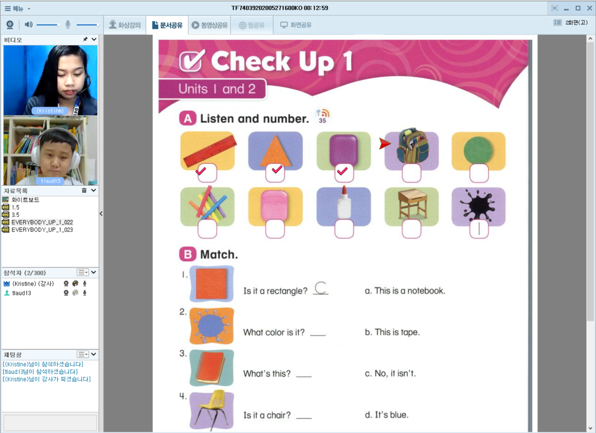Delete material using the trash icon in 자료목록
The height and width of the screenshot is (433, 596).
click(84, 190)
